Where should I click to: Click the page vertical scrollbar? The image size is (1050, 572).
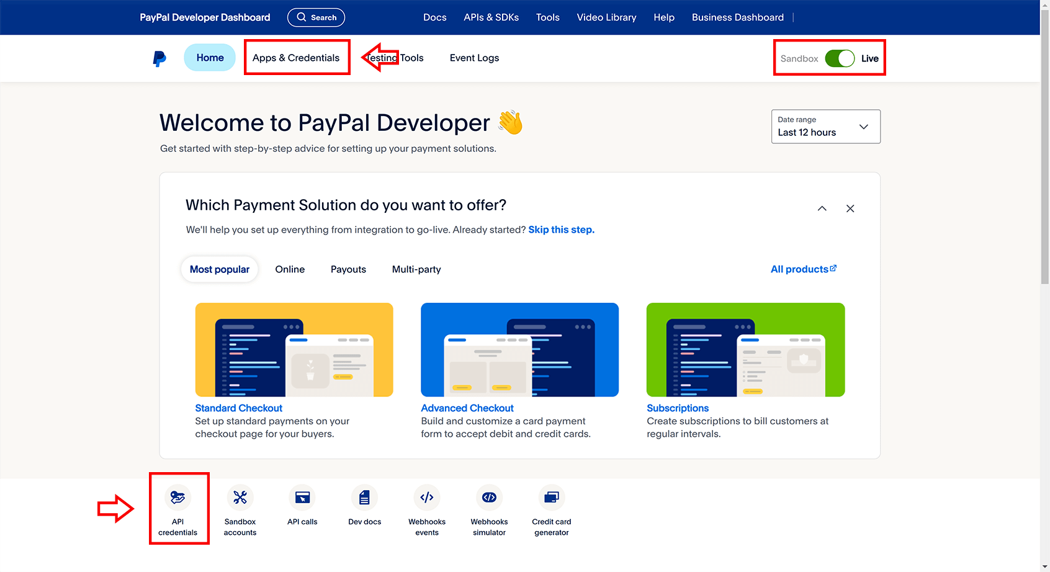click(1045, 146)
